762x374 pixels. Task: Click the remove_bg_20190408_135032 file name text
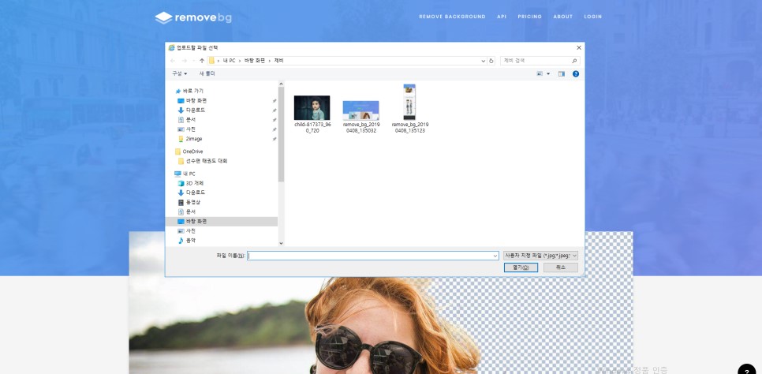click(361, 127)
